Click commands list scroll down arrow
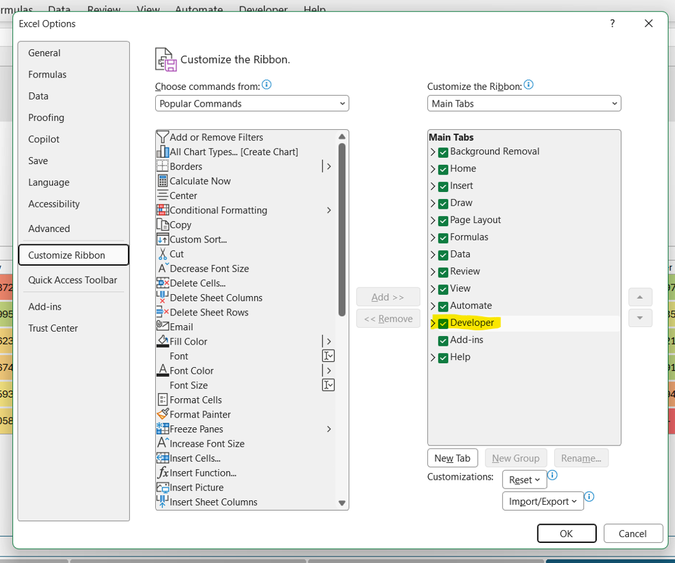 pos(342,503)
